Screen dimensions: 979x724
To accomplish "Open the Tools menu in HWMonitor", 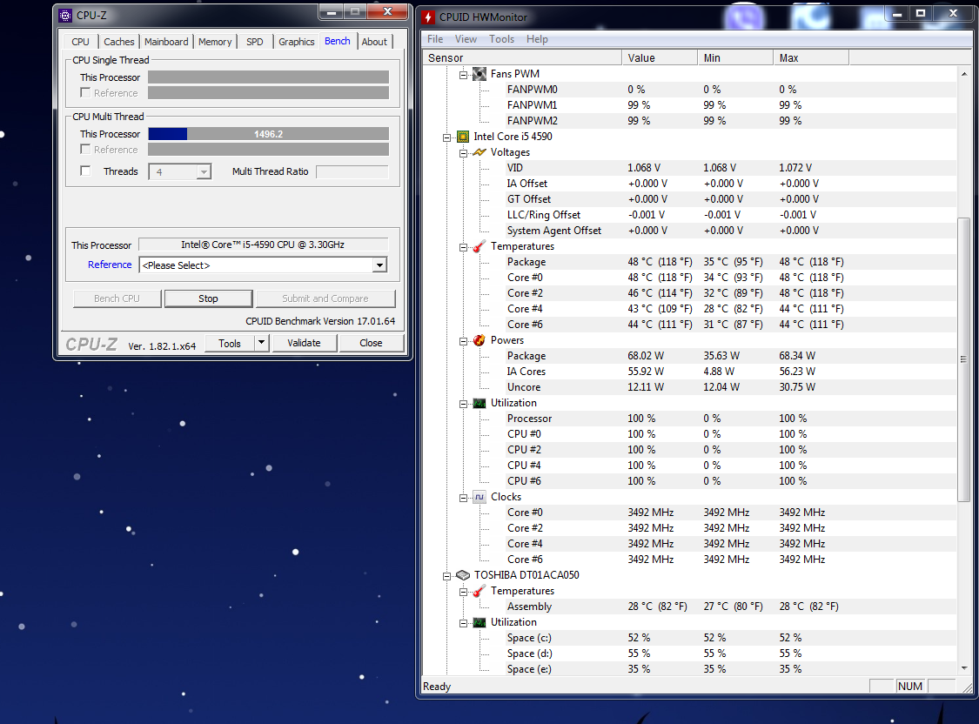I will 501,39.
